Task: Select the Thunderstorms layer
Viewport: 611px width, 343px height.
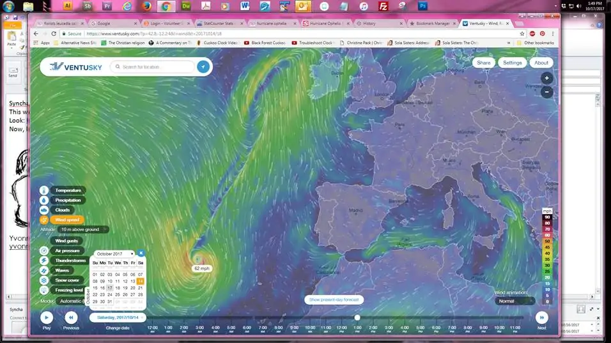Action: point(70,261)
